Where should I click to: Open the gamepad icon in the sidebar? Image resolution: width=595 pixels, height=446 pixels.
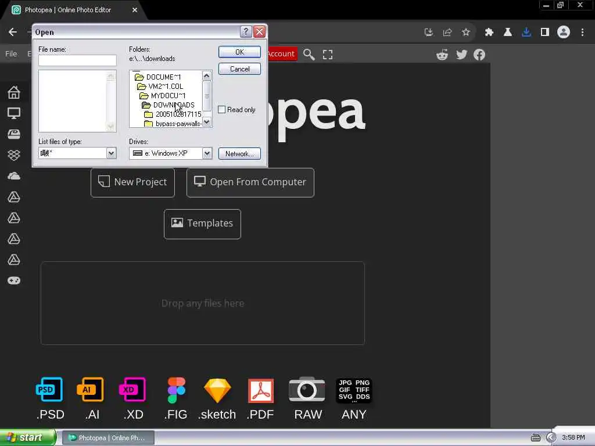tap(14, 280)
